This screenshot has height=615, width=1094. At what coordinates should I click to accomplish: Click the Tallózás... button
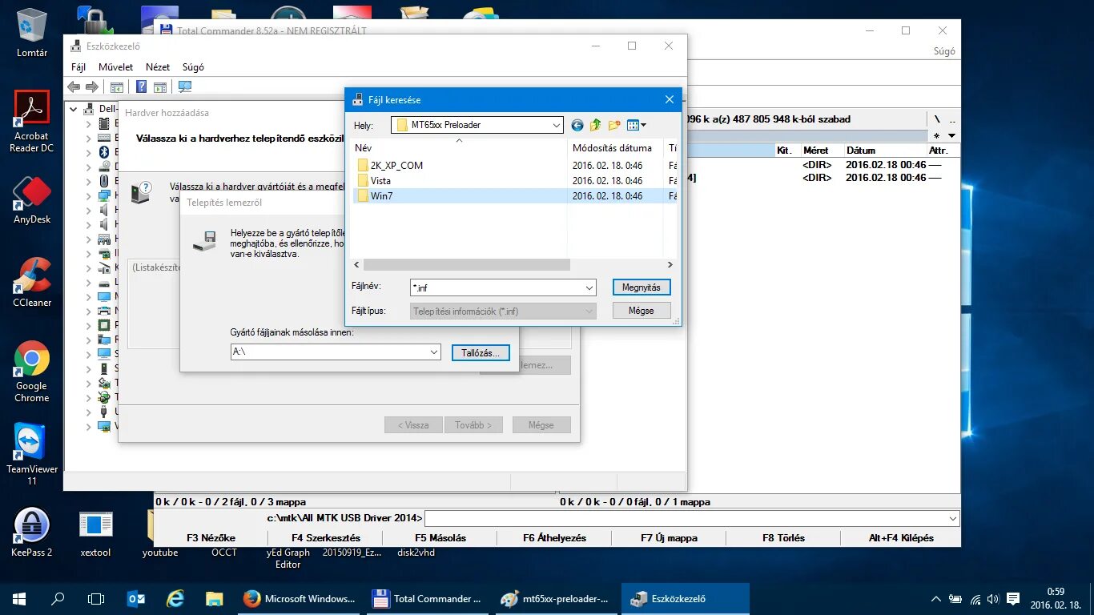tap(481, 352)
